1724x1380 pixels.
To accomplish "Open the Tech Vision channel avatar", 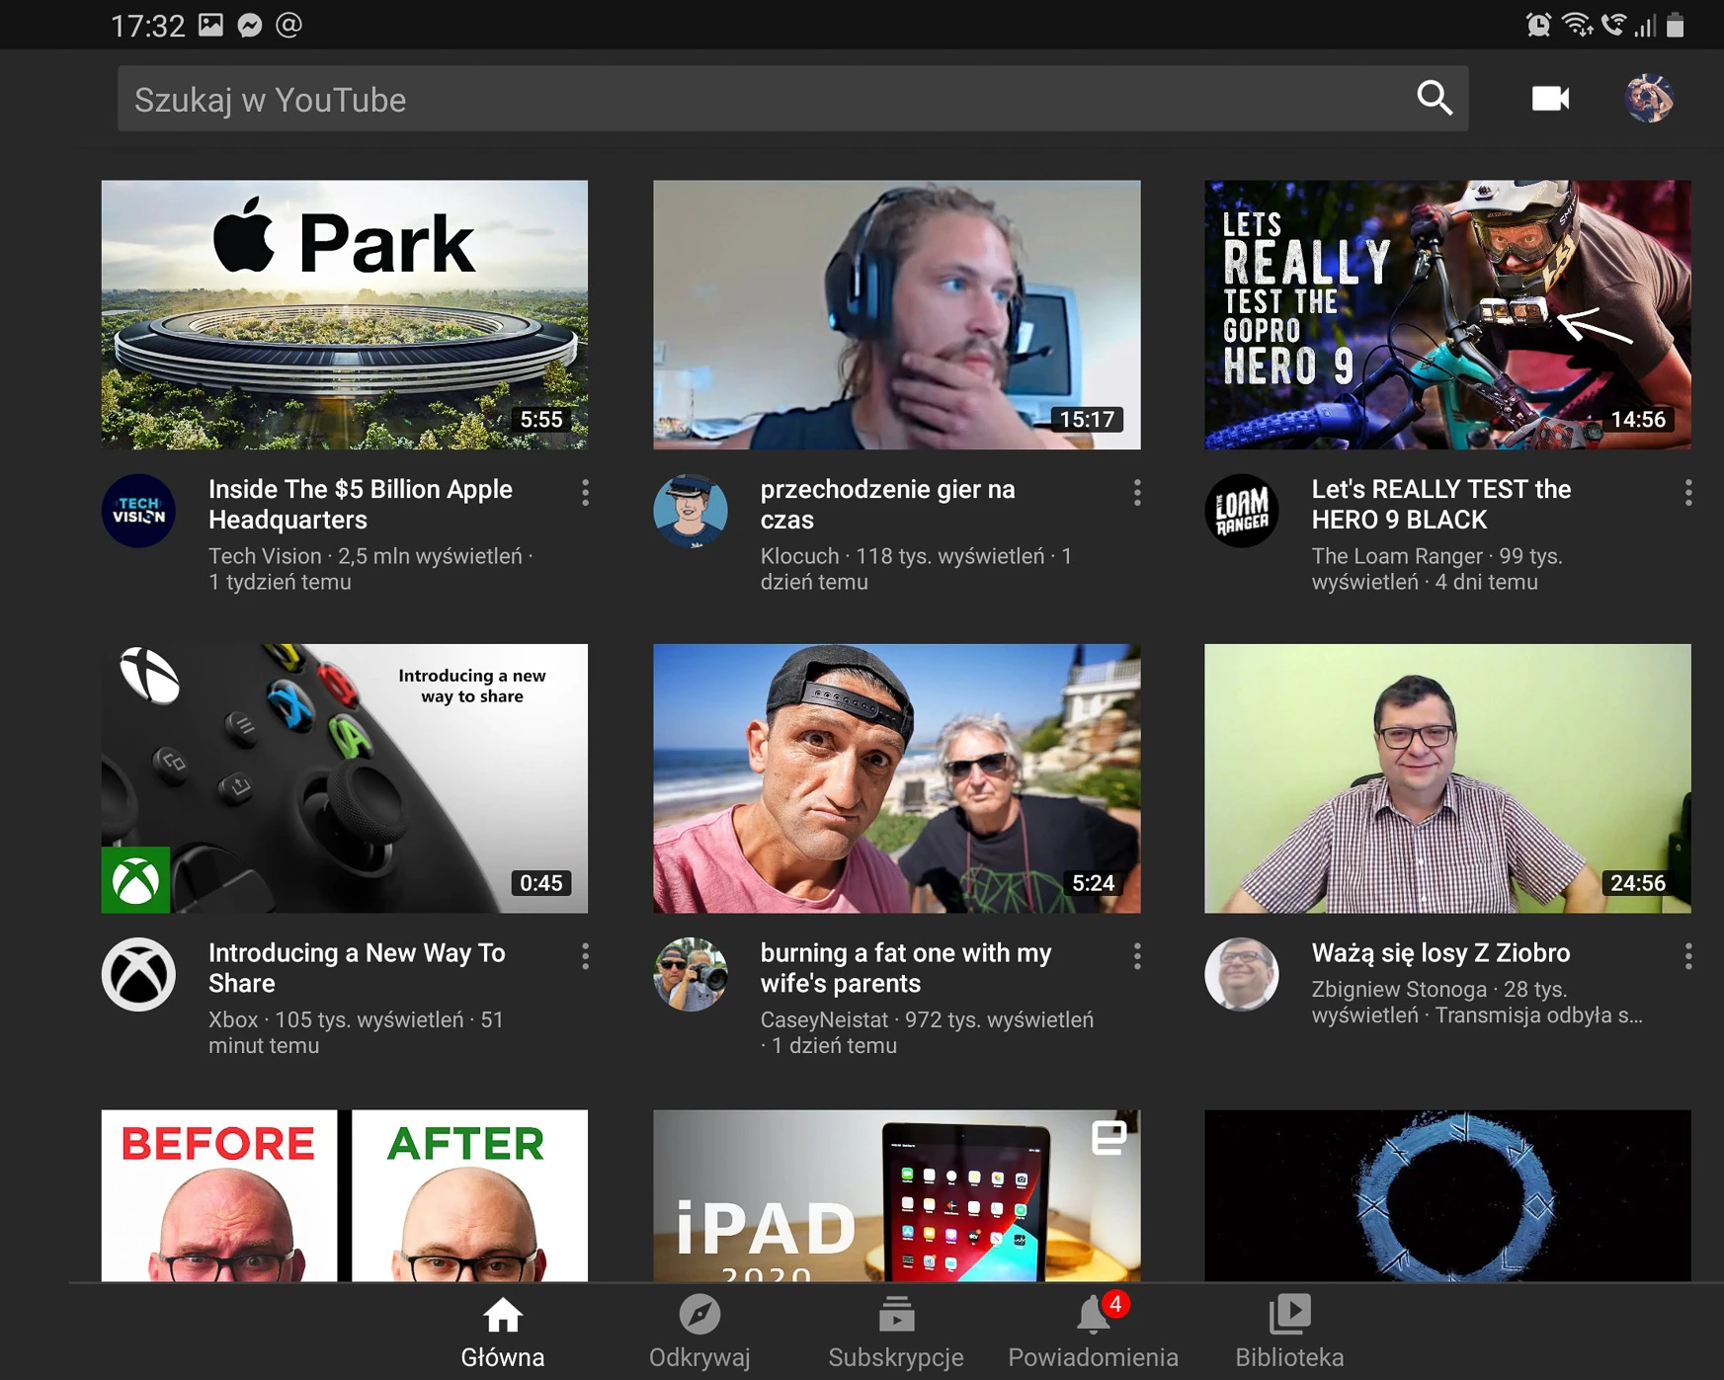I will [138, 511].
